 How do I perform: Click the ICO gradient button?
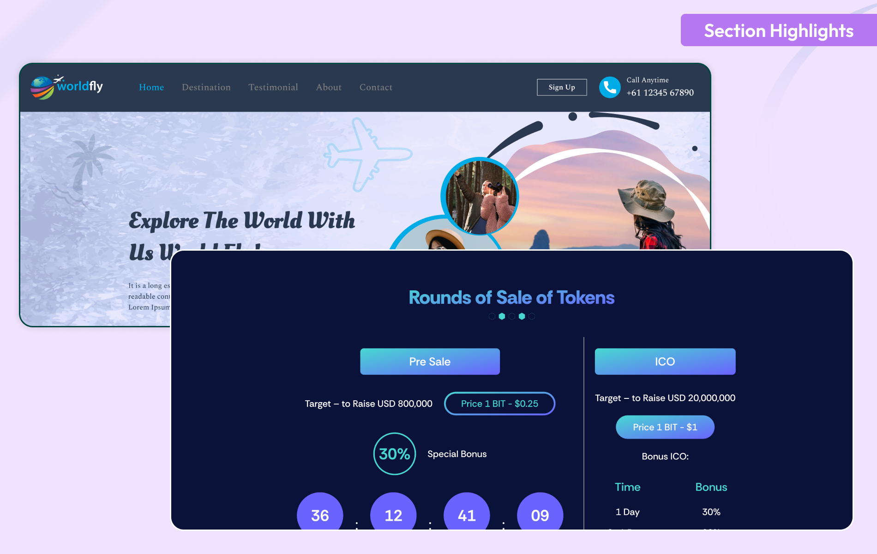click(665, 361)
